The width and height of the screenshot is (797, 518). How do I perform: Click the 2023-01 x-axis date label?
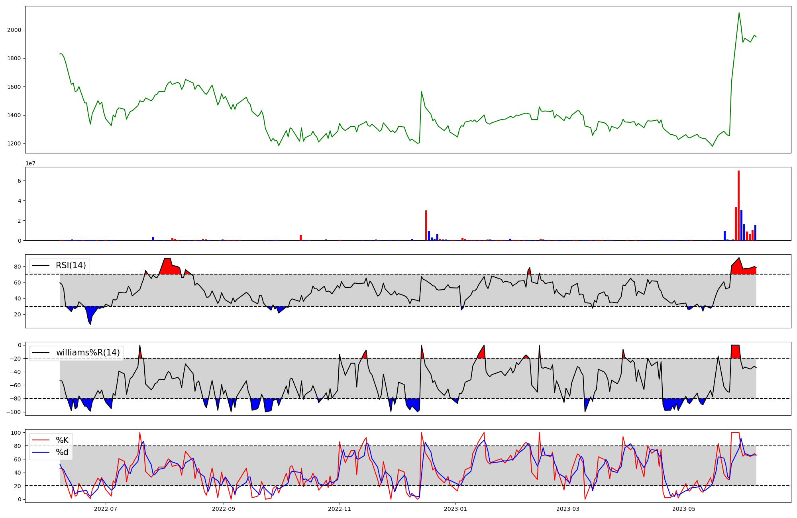click(455, 509)
